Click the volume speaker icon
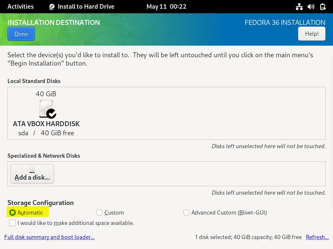Viewport: 333px width, 249px height. tap(311, 6)
